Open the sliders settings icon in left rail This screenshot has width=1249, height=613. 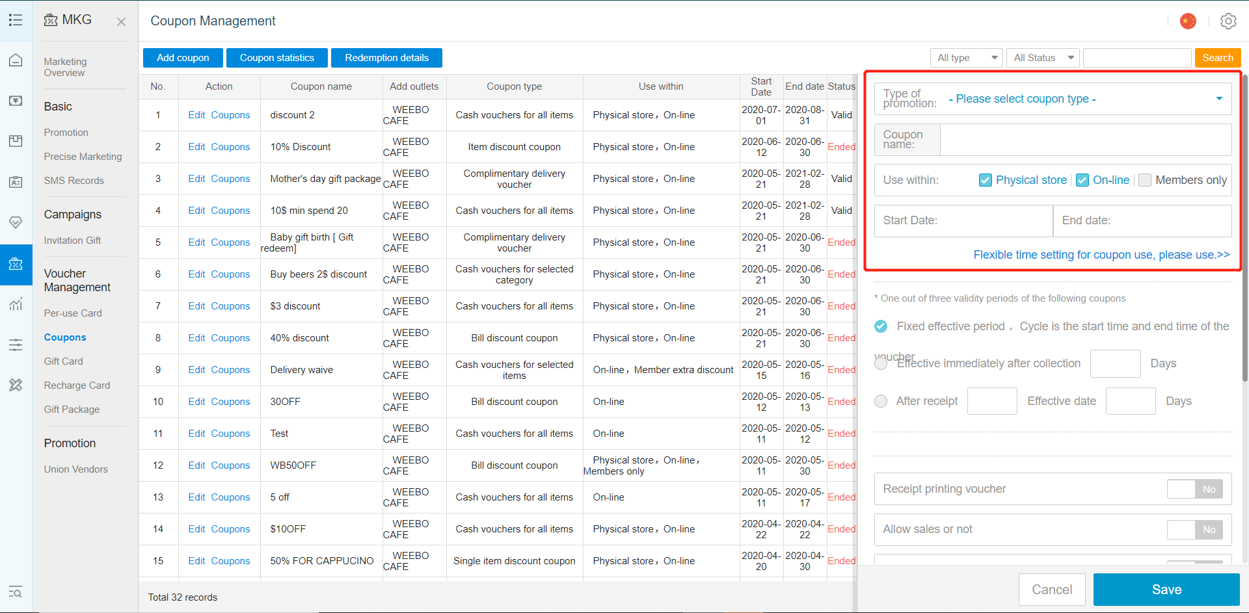[16, 345]
